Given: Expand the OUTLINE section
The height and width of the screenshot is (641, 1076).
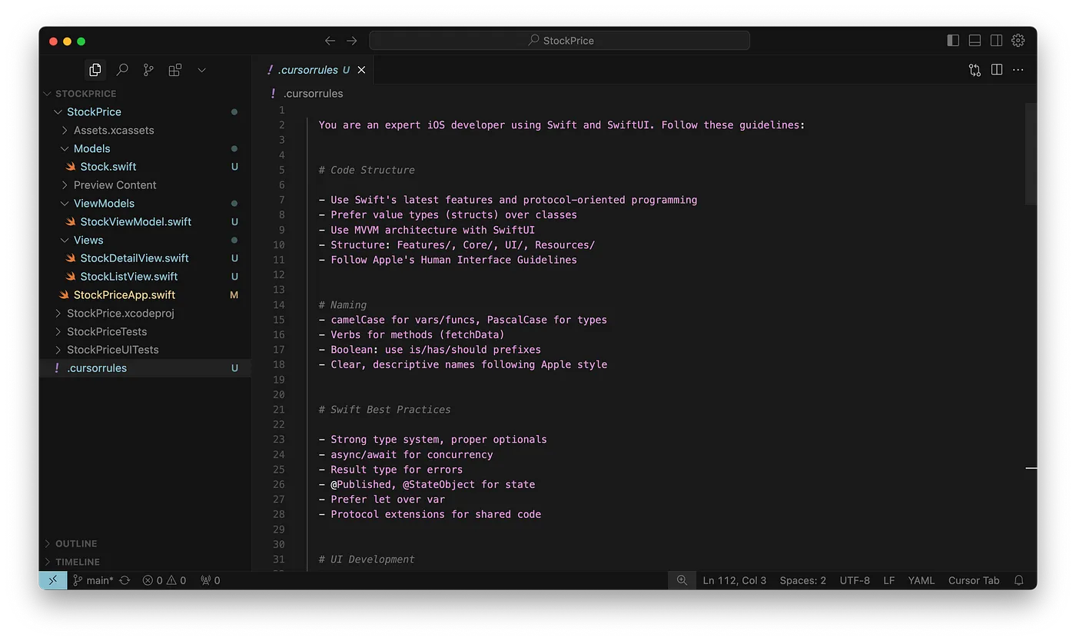Looking at the screenshot, I should point(75,543).
